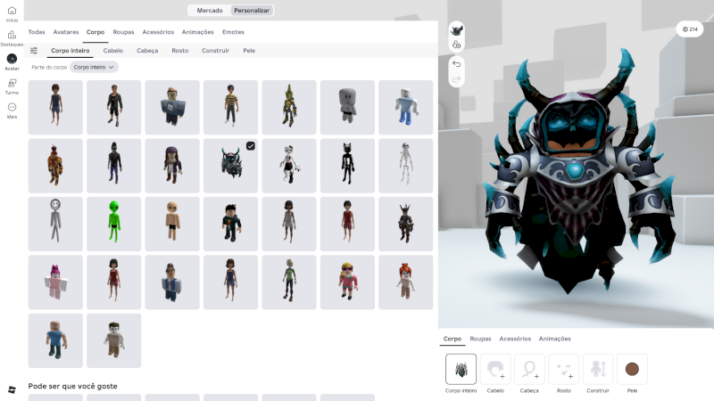Select the Corpo inteiro subtab

71,51
